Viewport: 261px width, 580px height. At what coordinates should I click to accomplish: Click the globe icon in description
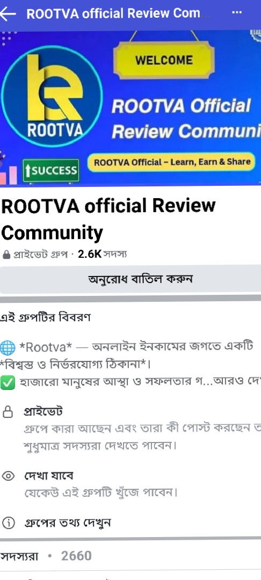point(8,347)
